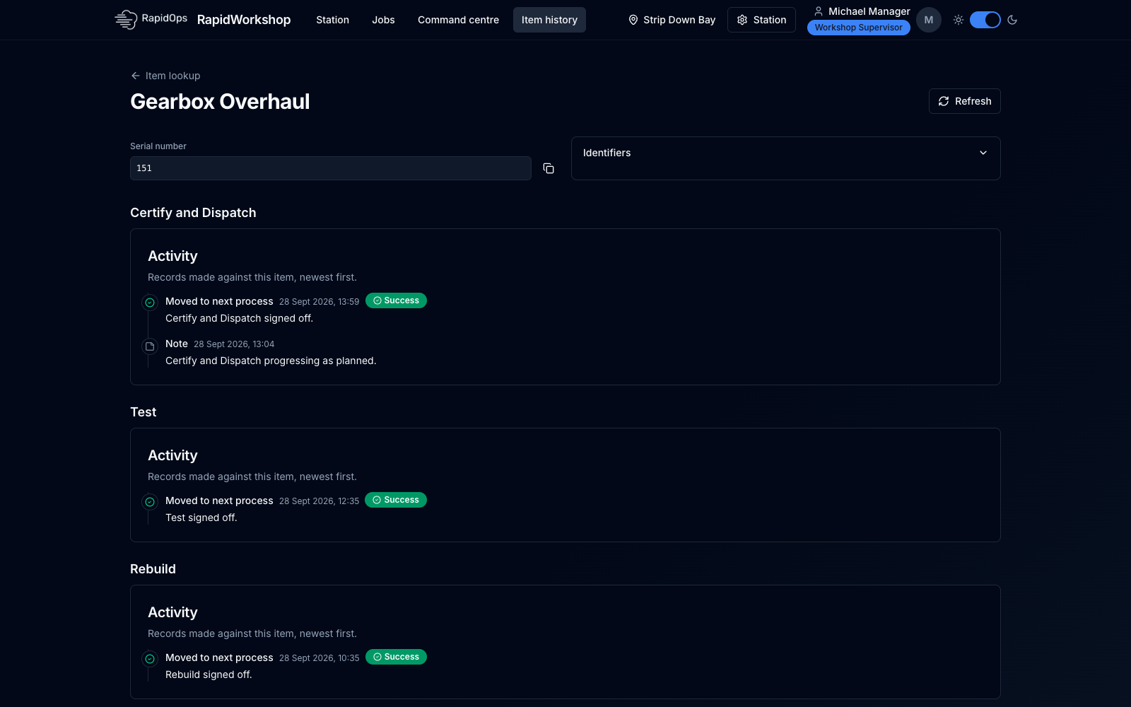
Task: Go back to Item lookup
Action: pyautogui.click(x=165, y=76)
